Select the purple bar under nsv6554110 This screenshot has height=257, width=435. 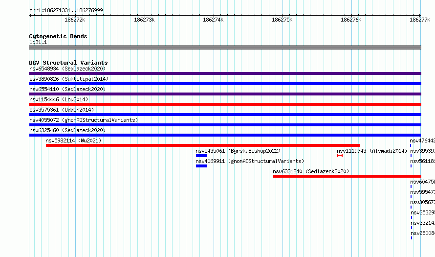[225, 94]
